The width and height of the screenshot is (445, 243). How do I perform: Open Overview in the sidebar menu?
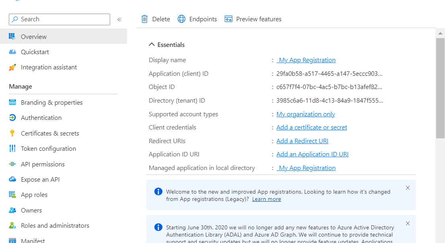click(64, 36)
